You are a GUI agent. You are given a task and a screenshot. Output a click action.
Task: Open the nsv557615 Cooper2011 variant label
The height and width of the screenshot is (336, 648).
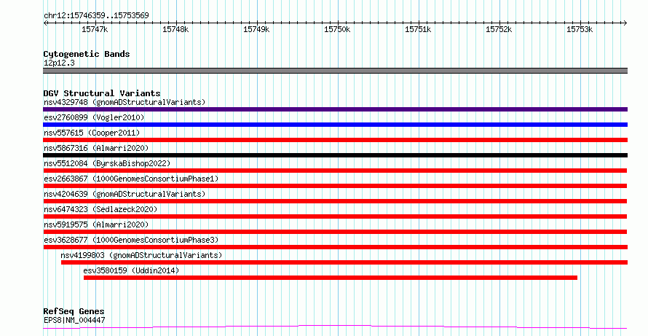pos(92,133)
